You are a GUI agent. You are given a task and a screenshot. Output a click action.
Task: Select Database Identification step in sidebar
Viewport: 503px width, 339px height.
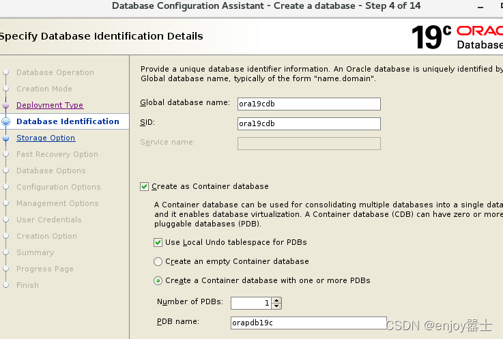(x=68, y=121)
